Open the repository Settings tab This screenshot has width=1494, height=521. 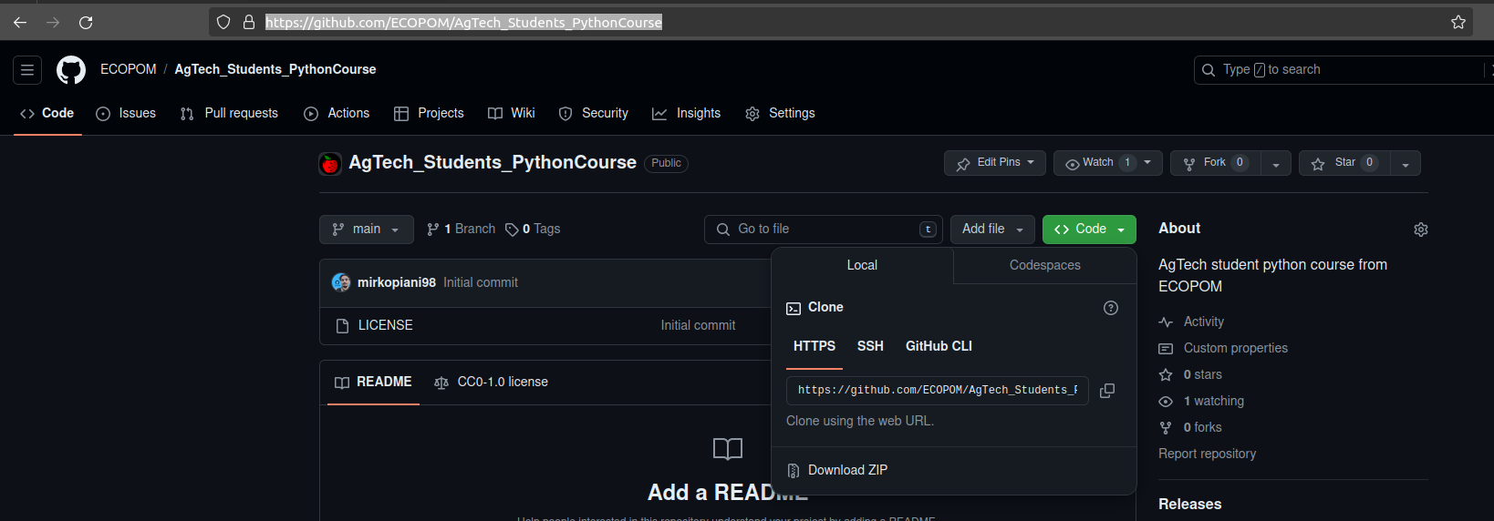[x=780, y=113]
